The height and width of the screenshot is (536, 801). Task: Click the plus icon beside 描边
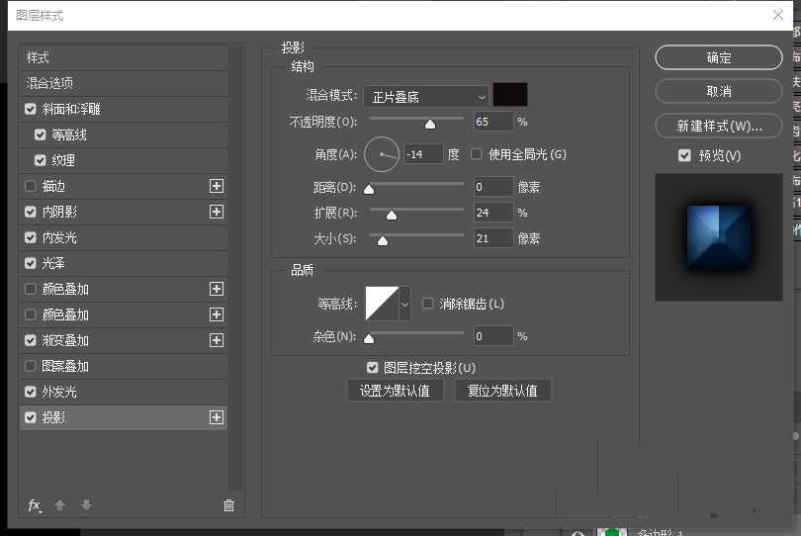click(x=217, y=186)
